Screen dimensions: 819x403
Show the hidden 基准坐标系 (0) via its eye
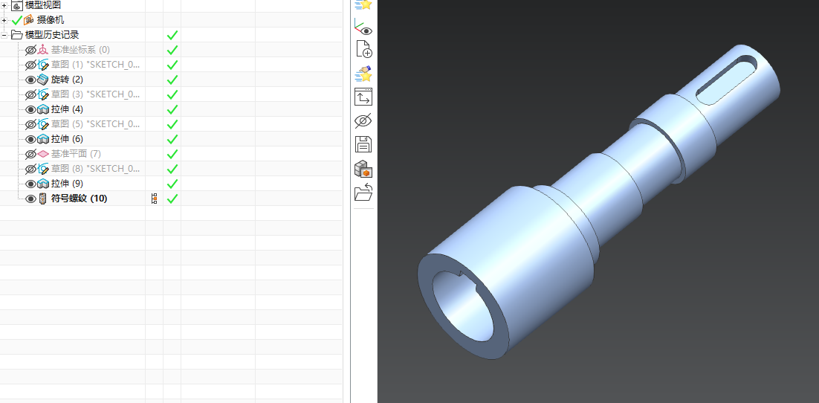(30, 50)
